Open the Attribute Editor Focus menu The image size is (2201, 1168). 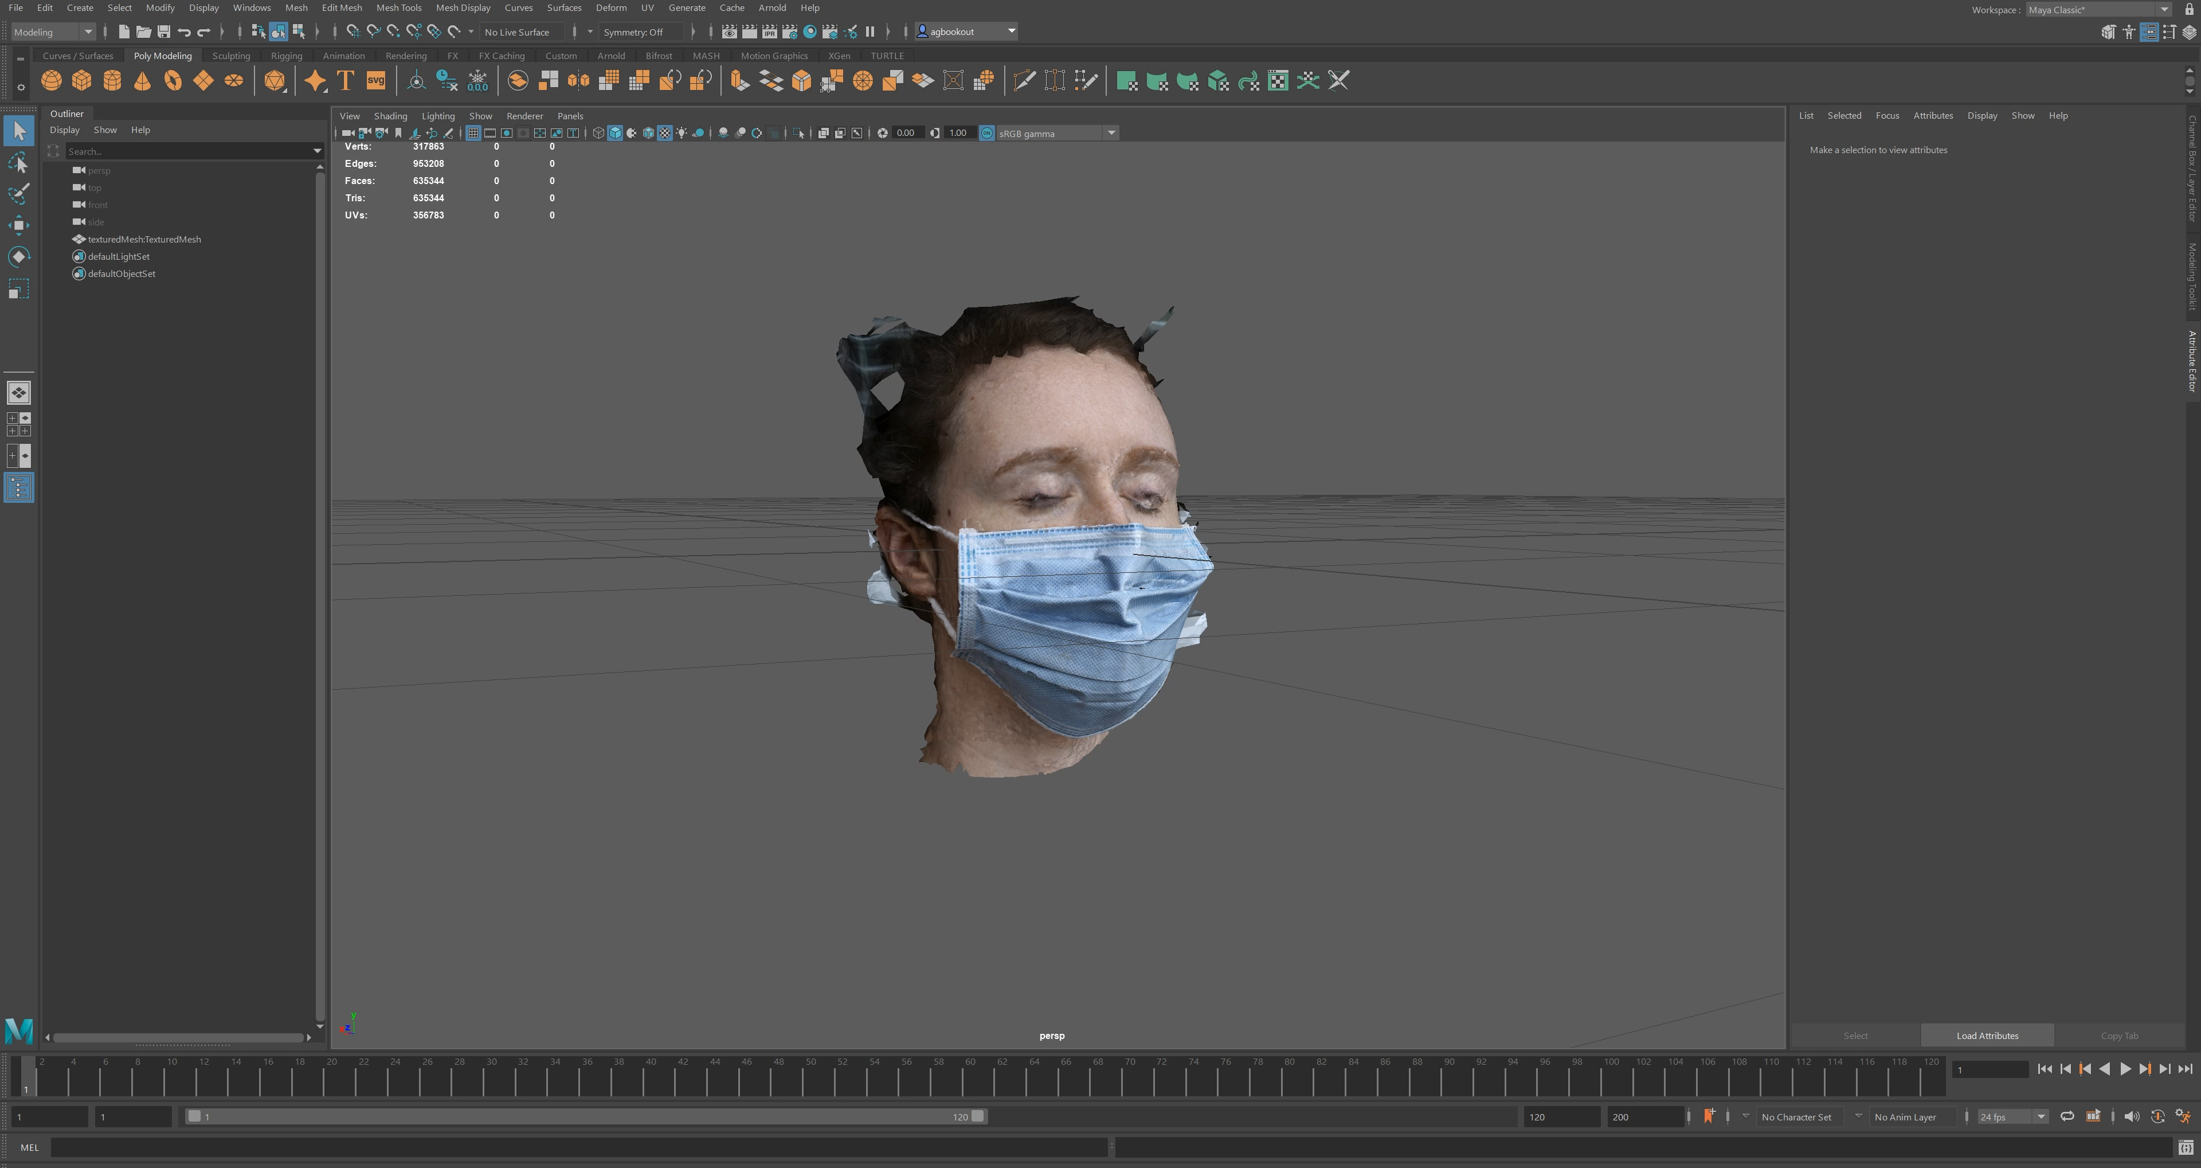[1886, 115]
